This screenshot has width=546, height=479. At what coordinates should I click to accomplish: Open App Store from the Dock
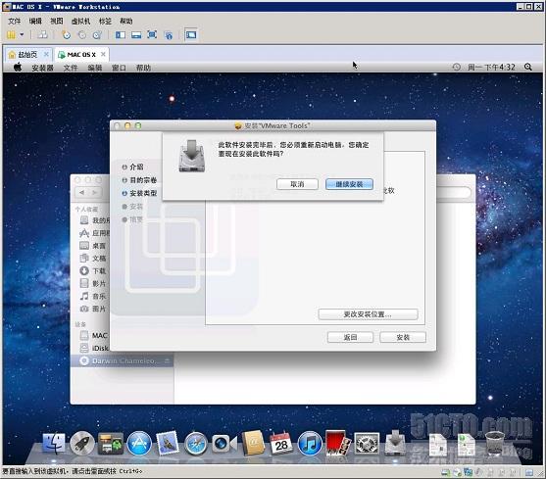[139, 443]
